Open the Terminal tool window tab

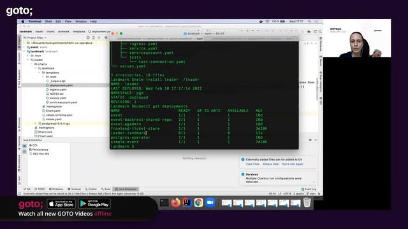pyautogui.click(x=75, y=190)
